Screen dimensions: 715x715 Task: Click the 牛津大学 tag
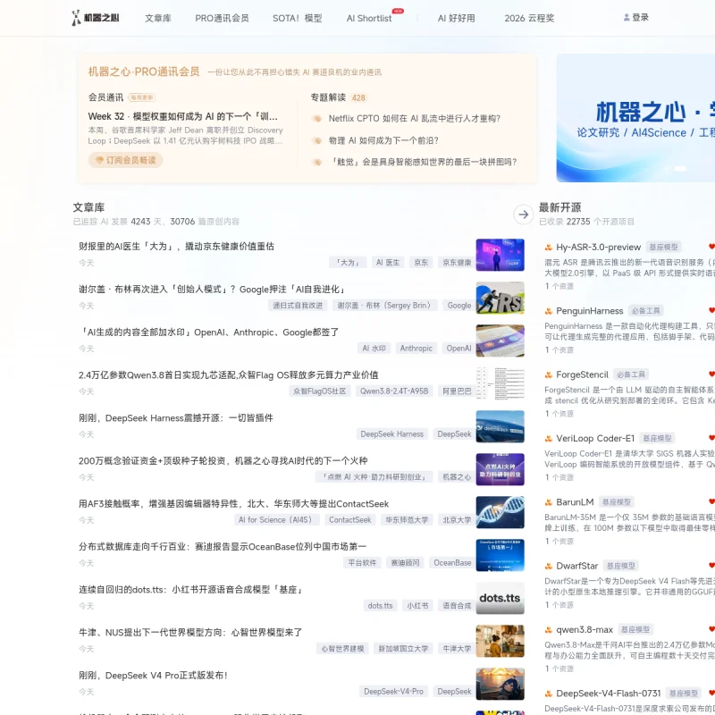457,649
